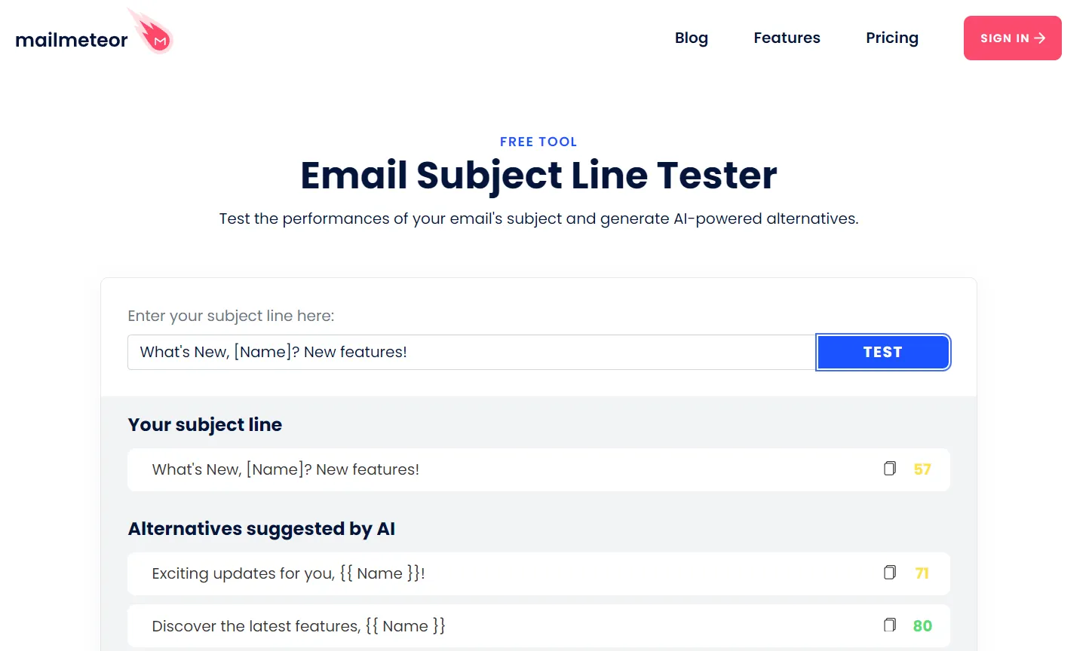1092x651 pixels.
Task: Copy the "Exciting updates for you" alternative
Action: pos(890,573)
